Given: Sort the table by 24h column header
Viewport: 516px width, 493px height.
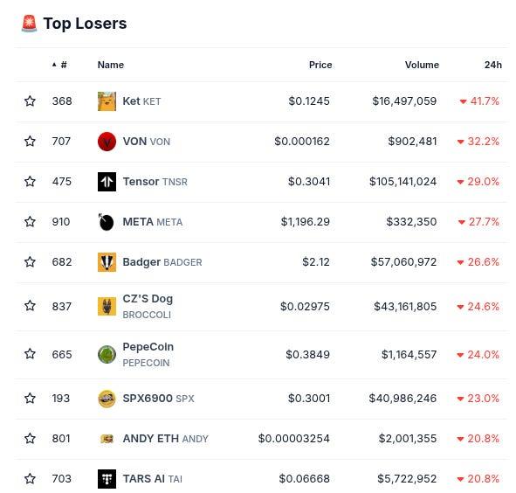Looking at the screenshot, I should coord(493,65).
